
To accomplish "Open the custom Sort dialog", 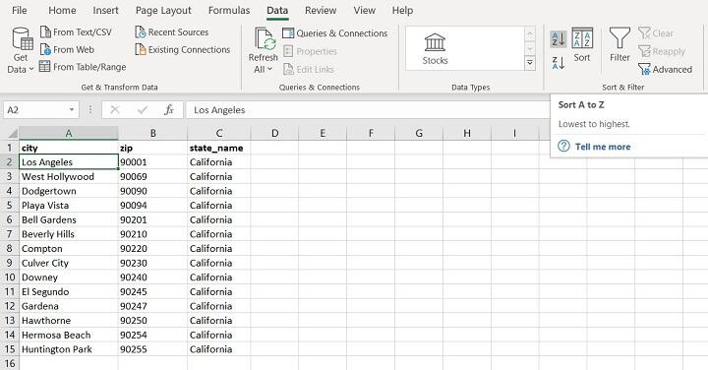I will [x=582, y=45].
